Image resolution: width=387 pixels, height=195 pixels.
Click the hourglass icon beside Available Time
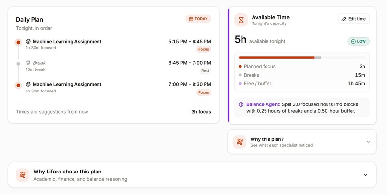click(241, 20)
